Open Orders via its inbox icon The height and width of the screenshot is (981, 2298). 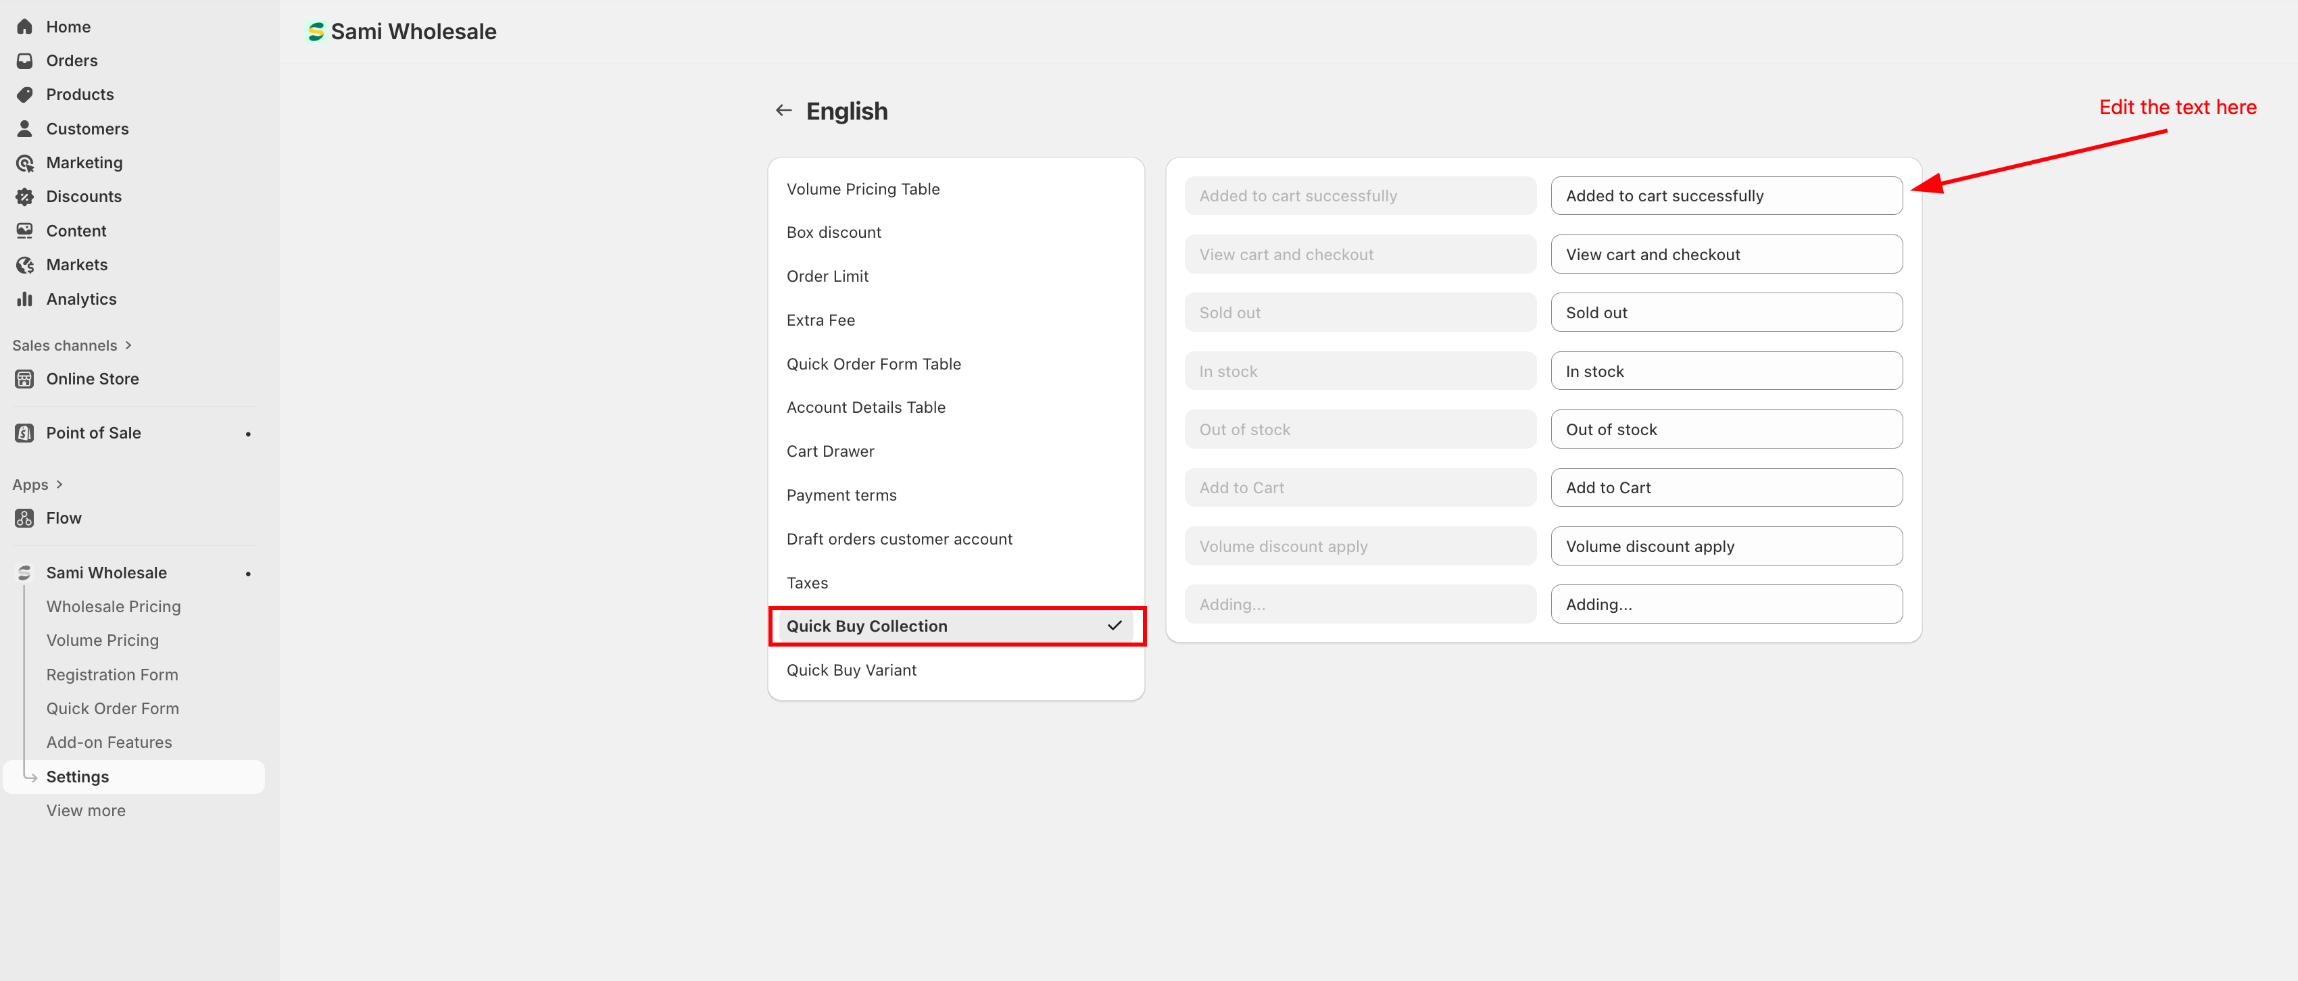[x=24, y=61]
